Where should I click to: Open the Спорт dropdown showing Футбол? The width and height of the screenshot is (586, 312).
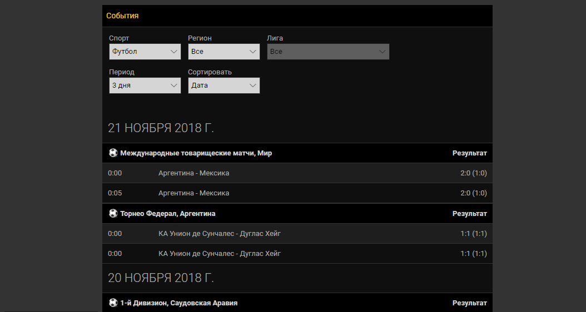pos(145,52)
